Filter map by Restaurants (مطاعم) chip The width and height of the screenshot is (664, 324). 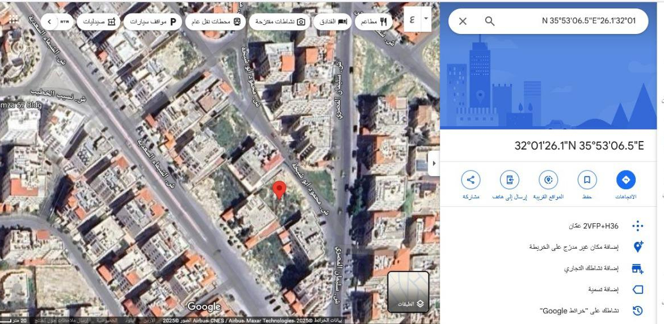(375, 22)
